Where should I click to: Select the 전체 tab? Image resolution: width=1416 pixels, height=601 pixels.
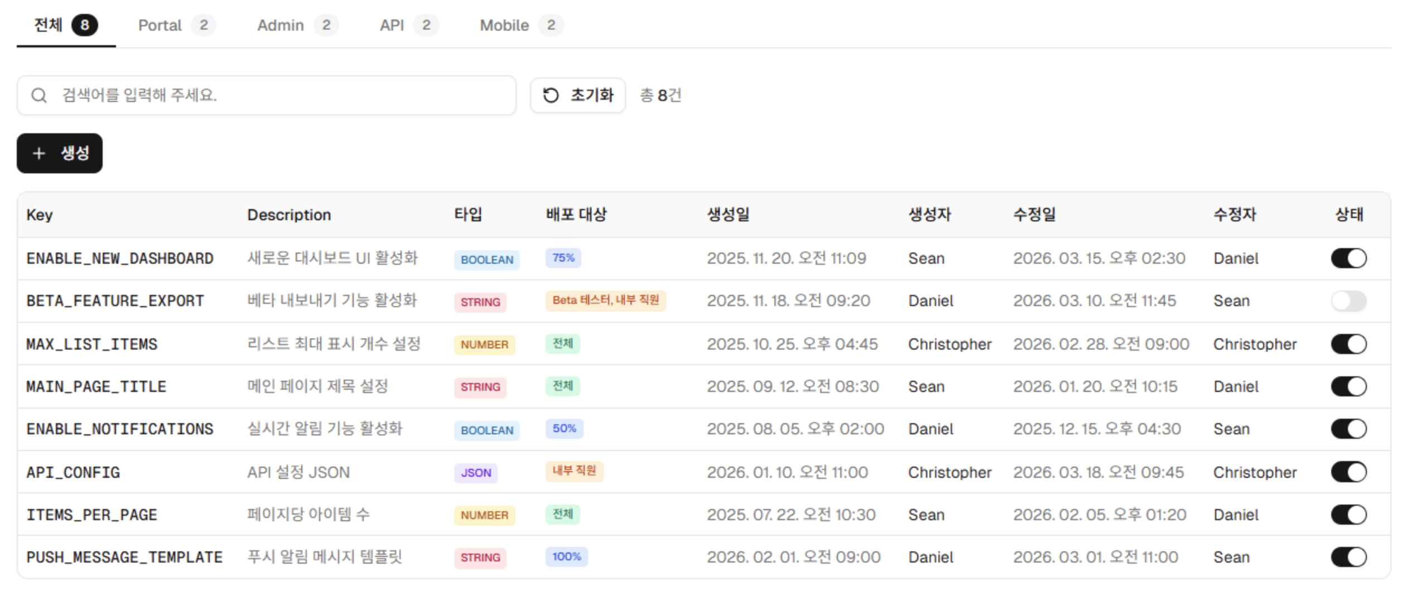(66, 25)
